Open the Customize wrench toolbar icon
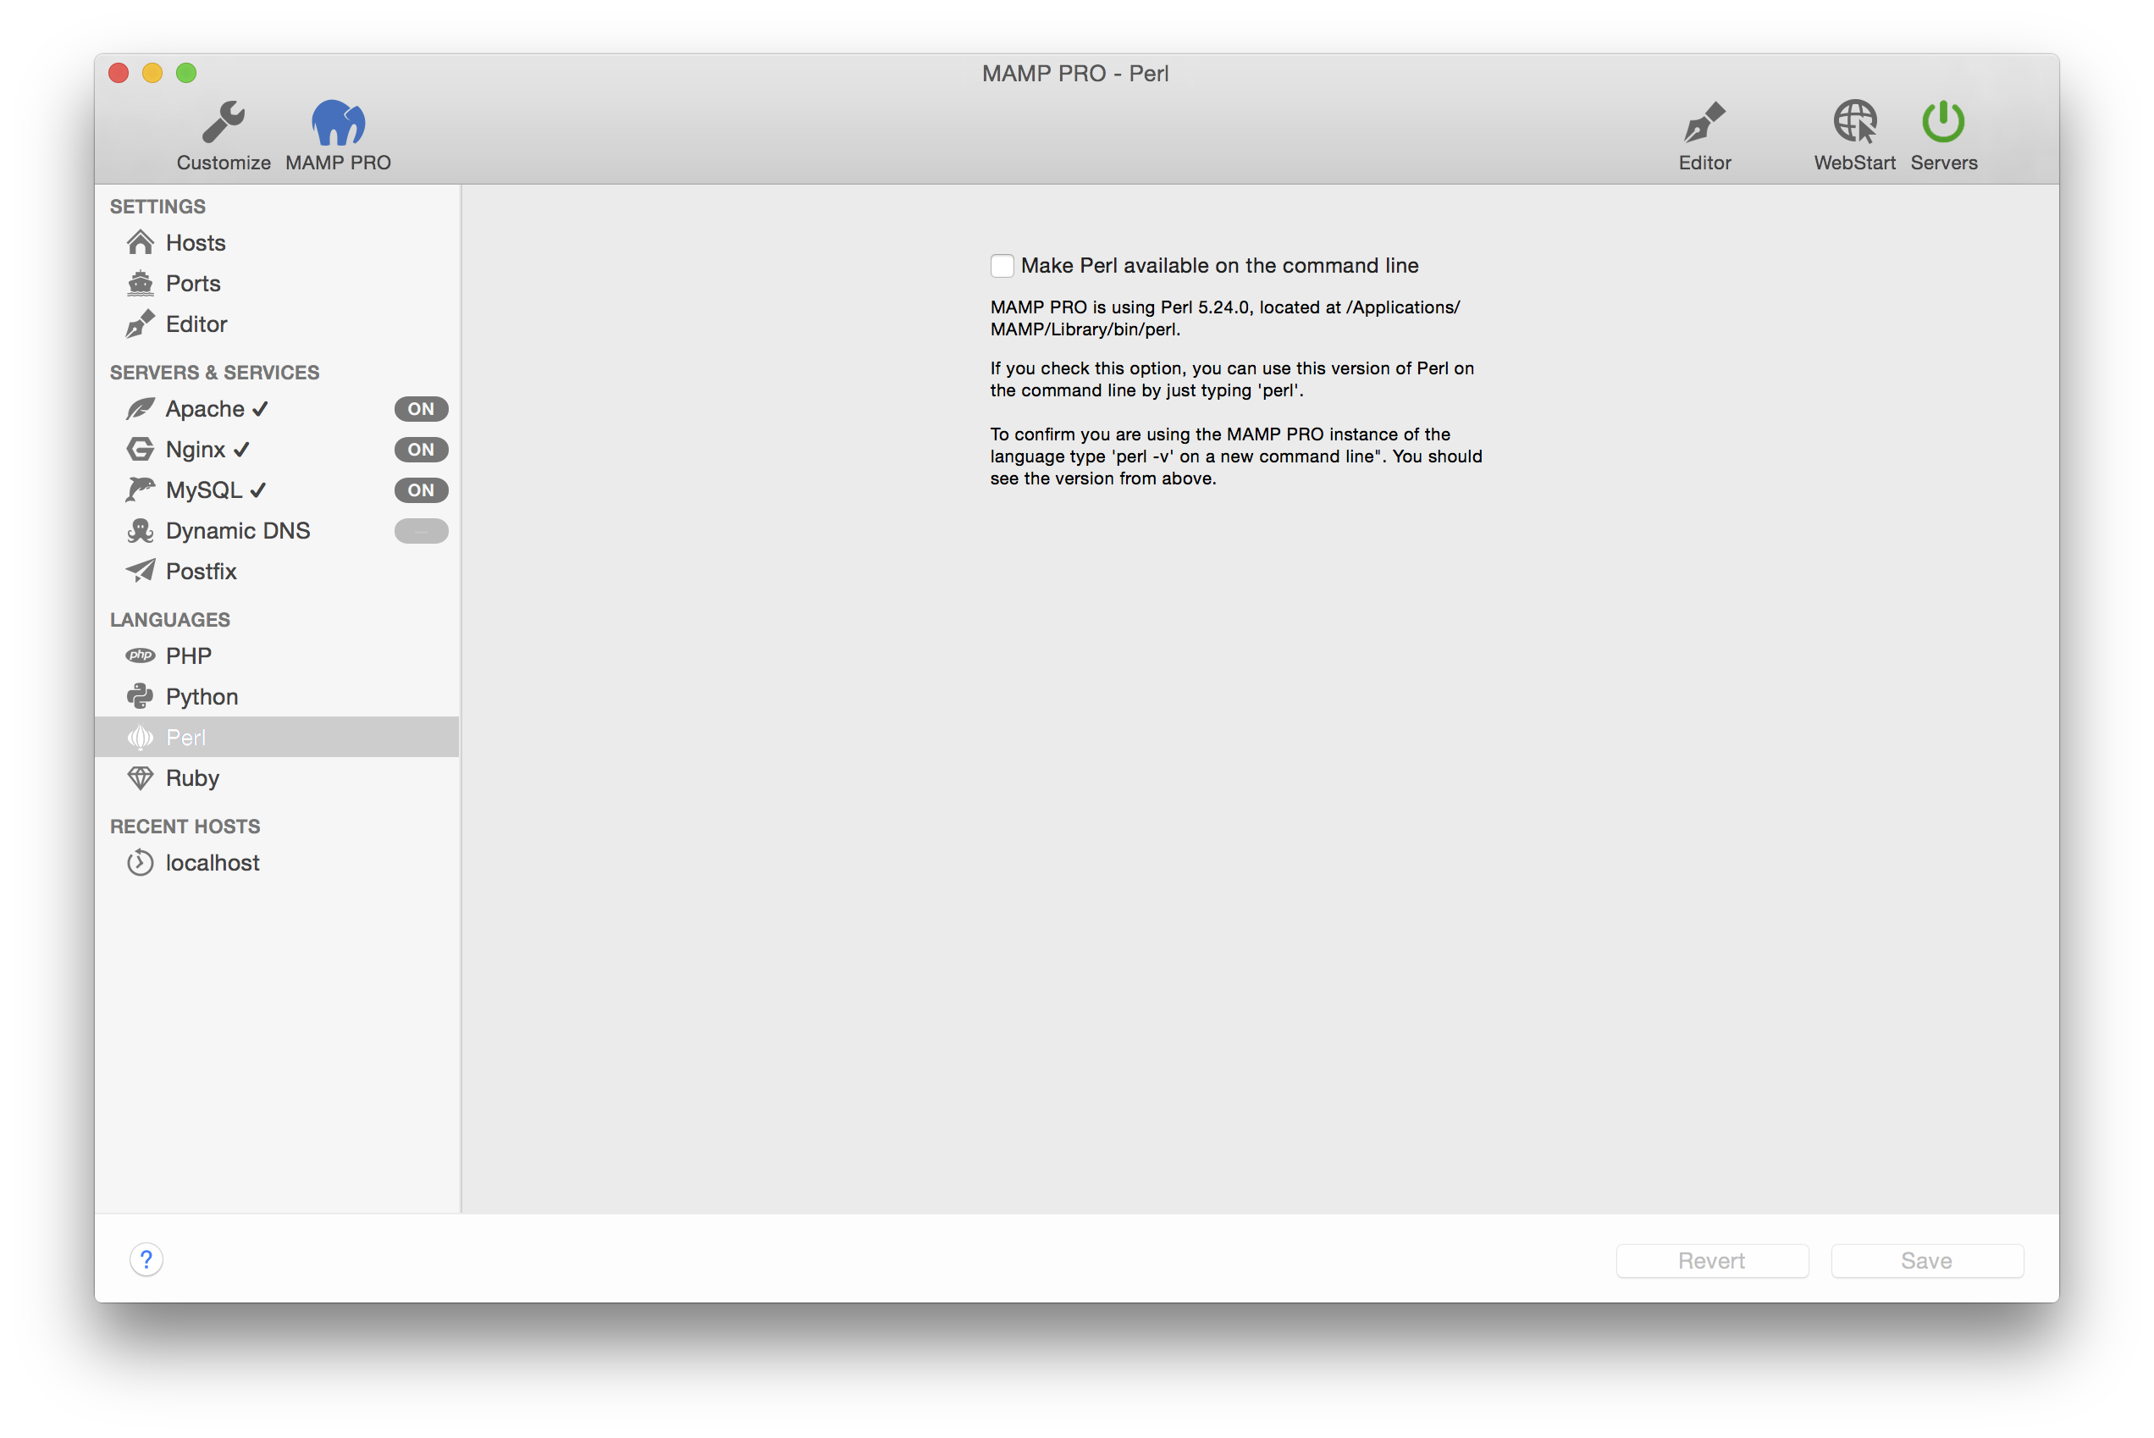This screenshot has width=2154, height=1438. 223,122
